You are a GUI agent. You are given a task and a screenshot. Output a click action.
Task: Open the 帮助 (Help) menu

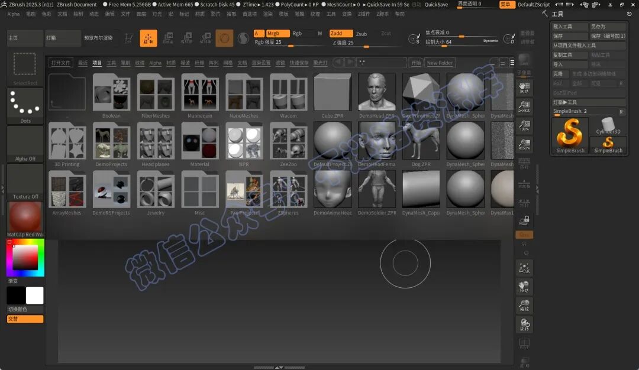point(400,14)
